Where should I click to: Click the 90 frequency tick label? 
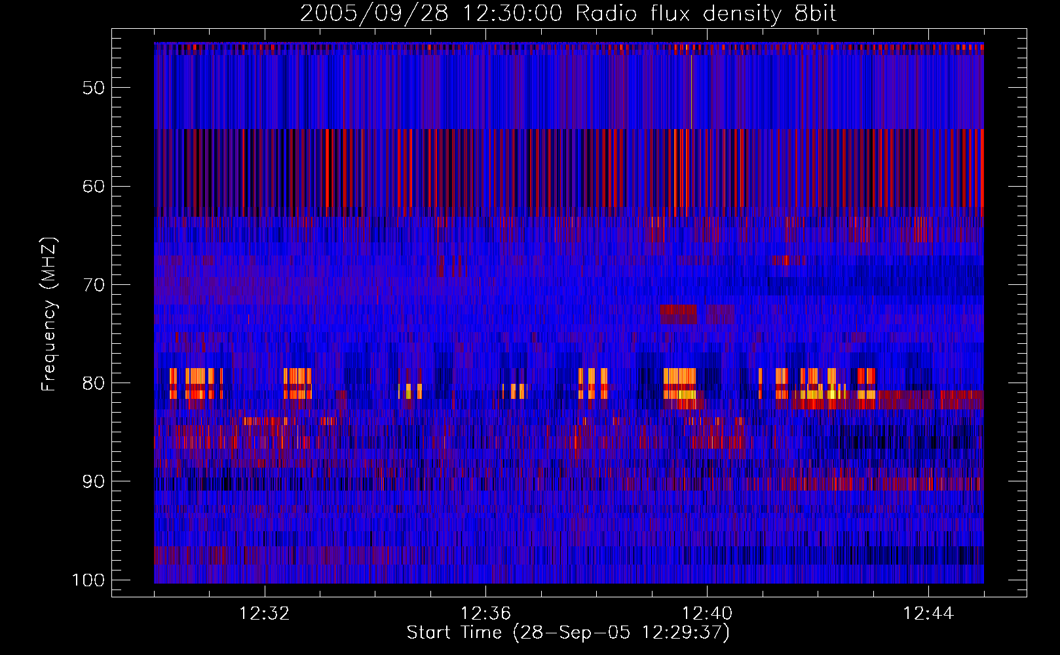94,481
